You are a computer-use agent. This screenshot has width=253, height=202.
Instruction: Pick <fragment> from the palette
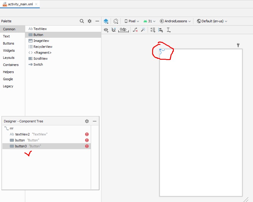click(x=63, y=53)
